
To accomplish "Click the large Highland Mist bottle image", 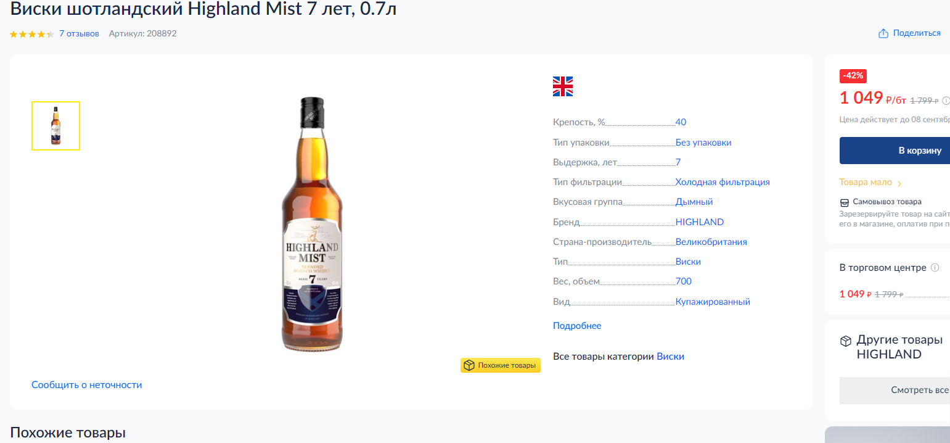I will tap(311, 224).
